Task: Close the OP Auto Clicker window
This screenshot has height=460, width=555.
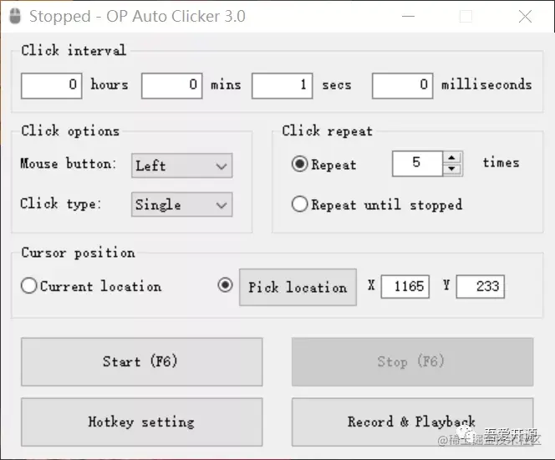Action: [x=525, y=16]
